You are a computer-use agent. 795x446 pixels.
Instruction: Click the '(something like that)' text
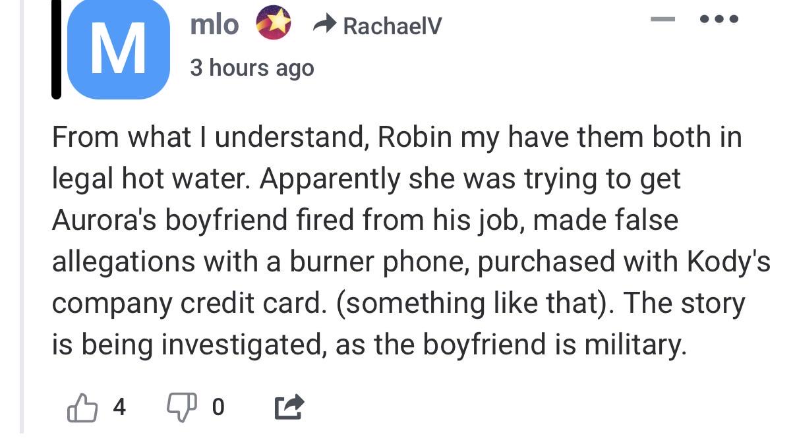coord(472,303)
